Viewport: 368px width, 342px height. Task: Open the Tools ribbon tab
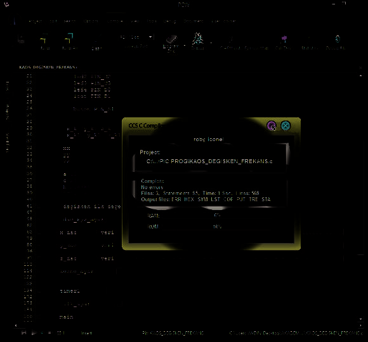pyautogui.click(x=152, y=22)
